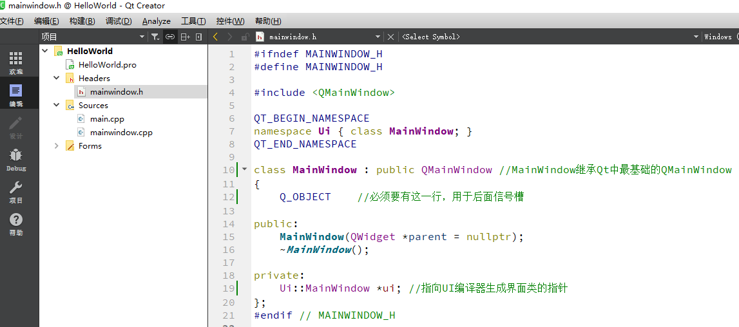Viewport: 739px width, 327px height.
Task: Click the mainwindow.h header file icon in editor bar
Action: (x=259, y=37)
